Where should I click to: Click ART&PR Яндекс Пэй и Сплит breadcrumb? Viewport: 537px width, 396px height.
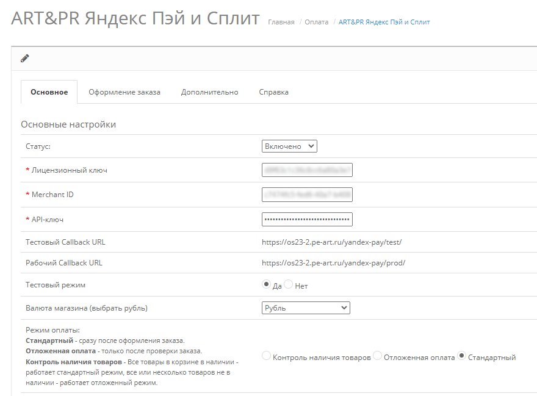(384, 22)
